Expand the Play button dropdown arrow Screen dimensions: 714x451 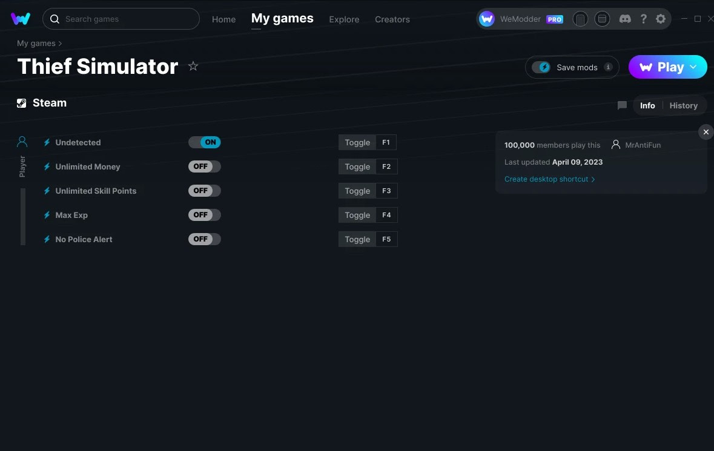click(693, 67)
